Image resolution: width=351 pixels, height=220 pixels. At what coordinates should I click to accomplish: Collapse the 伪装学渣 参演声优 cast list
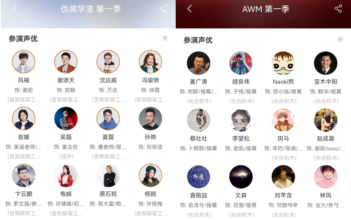[x=165, y=38]
